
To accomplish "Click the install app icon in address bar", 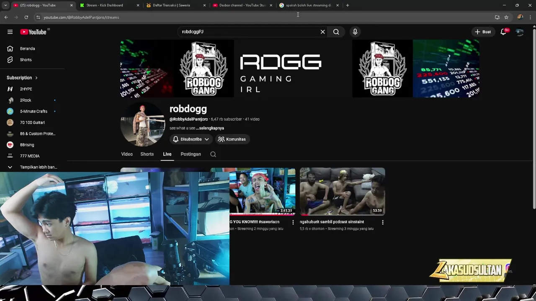I will tap(497, 17).
